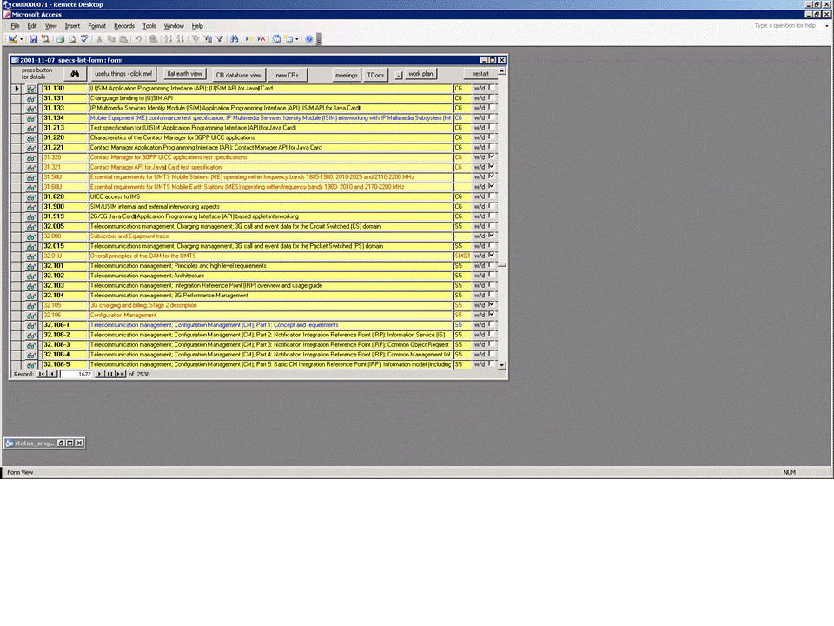The height and width of the screenshot is (626, 834).
Task: Open the View dropdown arrow in toolbar
Action: coord(22,39)
